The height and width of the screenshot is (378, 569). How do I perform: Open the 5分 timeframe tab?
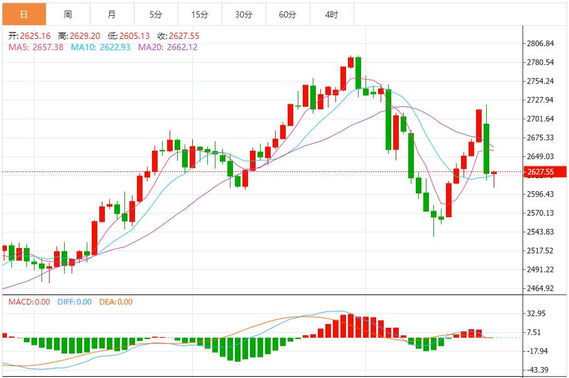coord(156,14)
